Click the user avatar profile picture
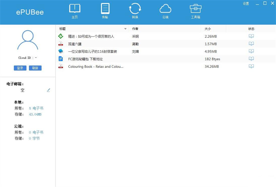The image size is (276, 187). 28,40
